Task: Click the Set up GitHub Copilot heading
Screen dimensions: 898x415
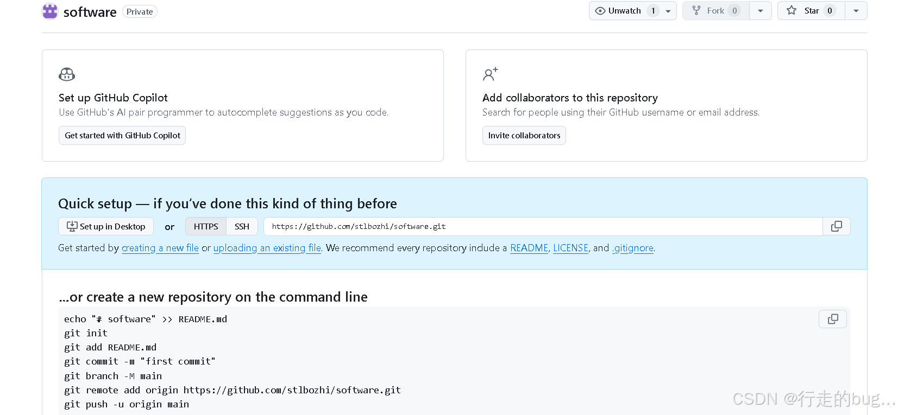Action: pyautogui.click(x=113, y=98)
